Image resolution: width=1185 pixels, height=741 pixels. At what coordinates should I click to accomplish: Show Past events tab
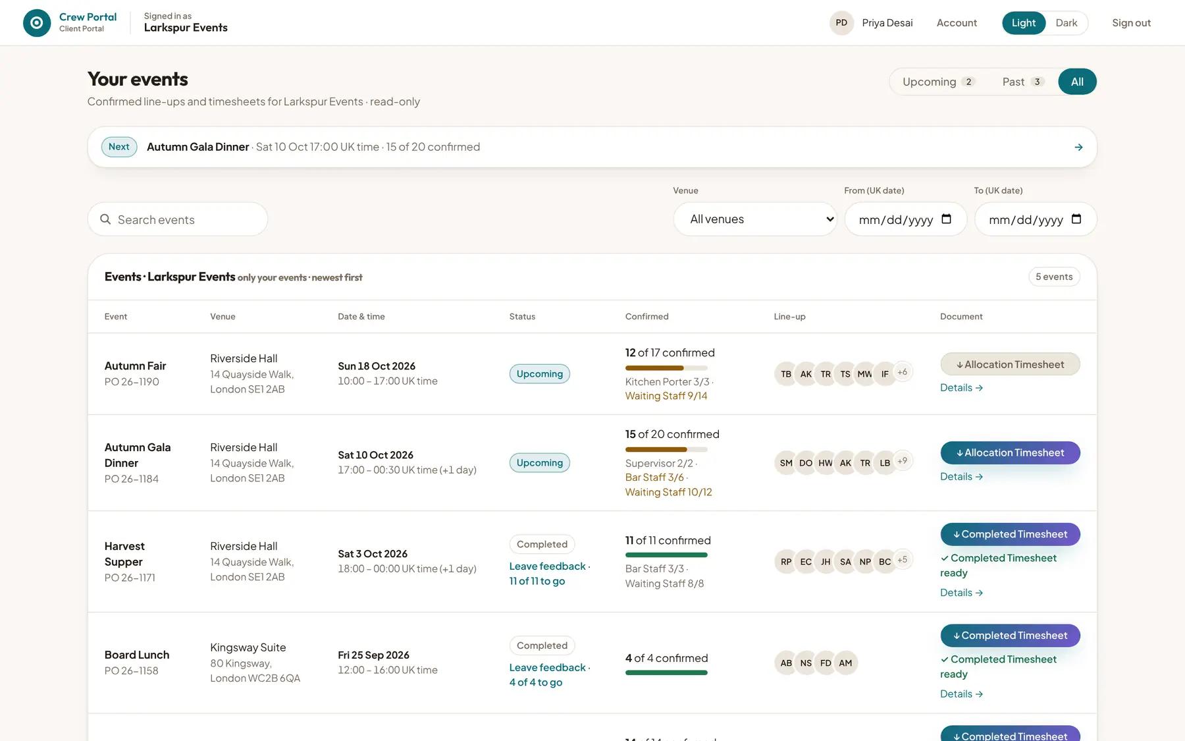coord(1023,82)
